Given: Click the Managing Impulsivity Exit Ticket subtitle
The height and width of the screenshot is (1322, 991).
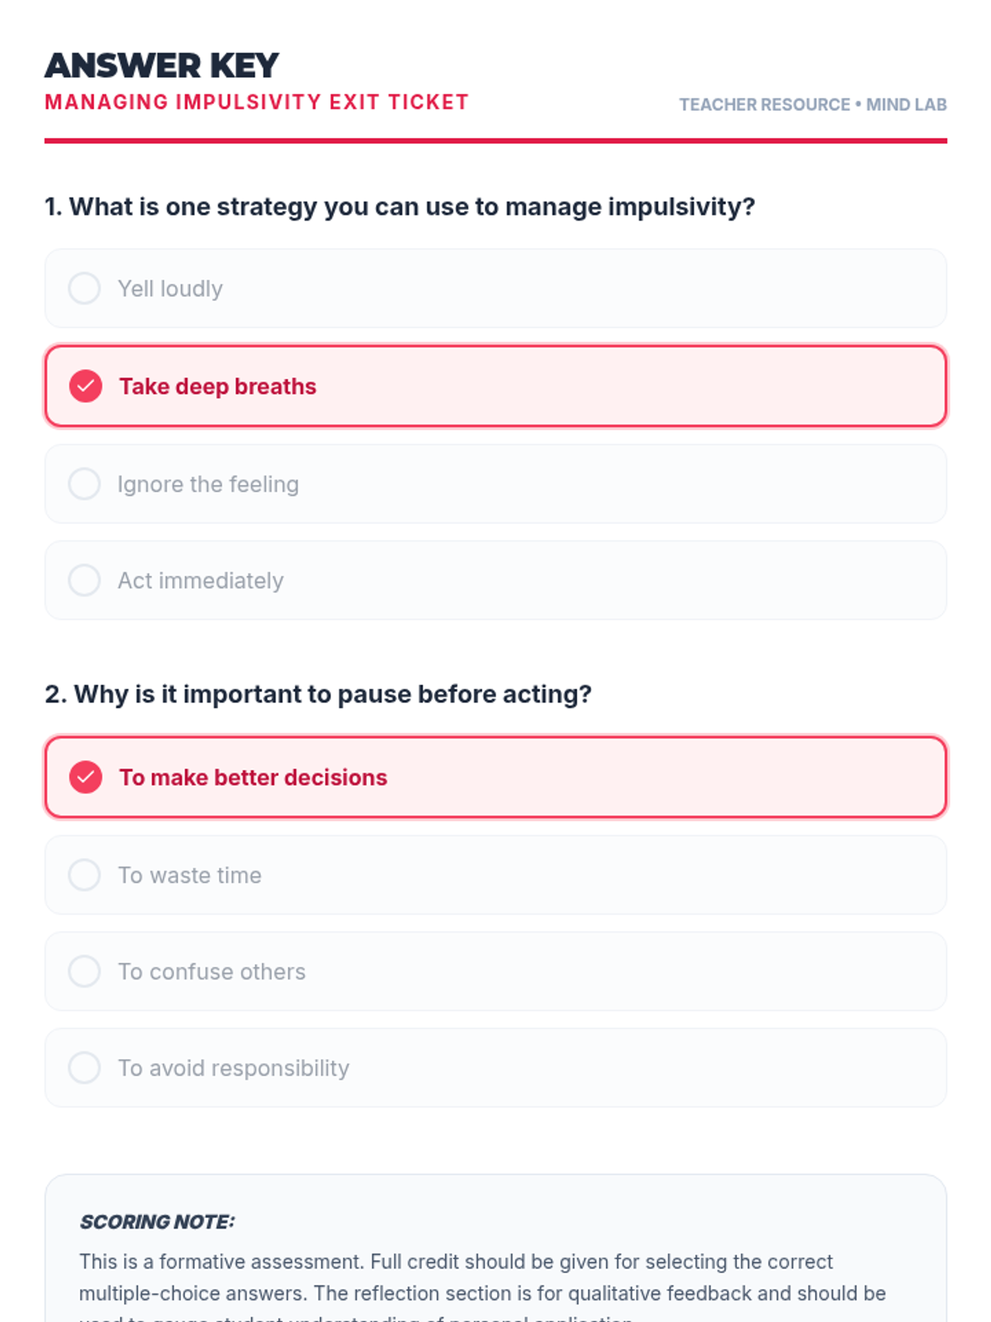Looking at the screenshot, I should 257,102.
